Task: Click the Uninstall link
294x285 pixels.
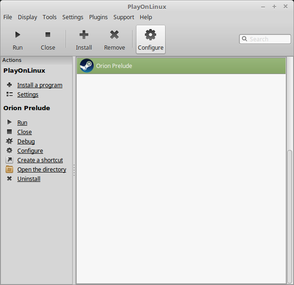Action: (29, 179)
